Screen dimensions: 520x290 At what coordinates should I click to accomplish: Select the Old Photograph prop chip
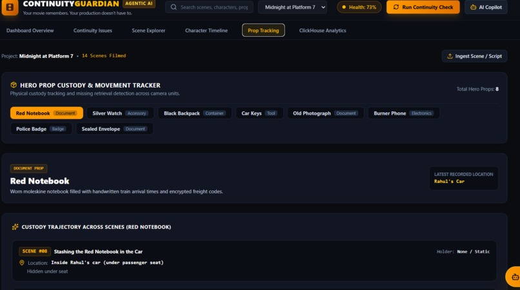(325, 113)
